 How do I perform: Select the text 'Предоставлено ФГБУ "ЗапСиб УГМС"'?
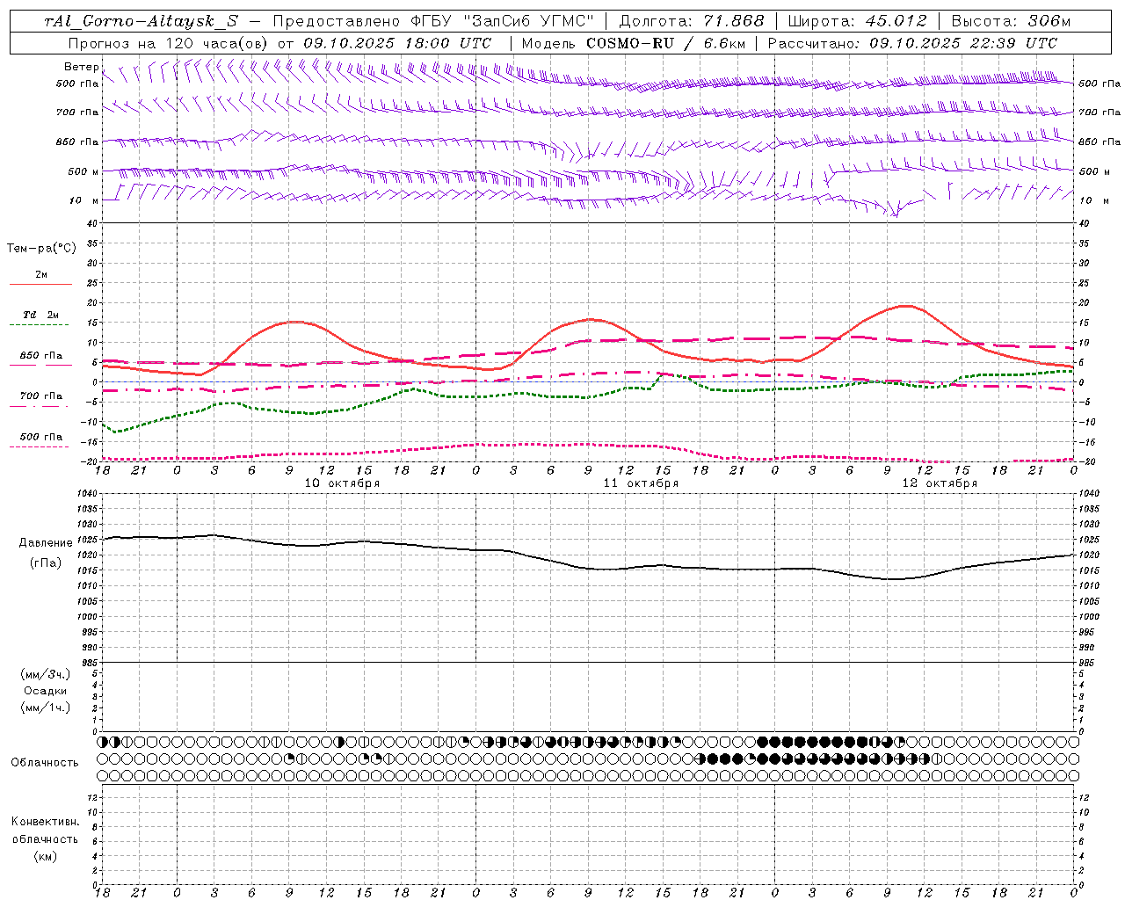tap(434, 21)
